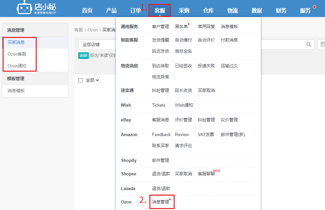
Task: Open 运输过久 under 物流消息
Action: (229, 66)
